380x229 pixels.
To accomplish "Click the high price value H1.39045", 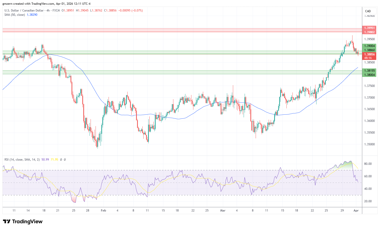I will [82, 10].
